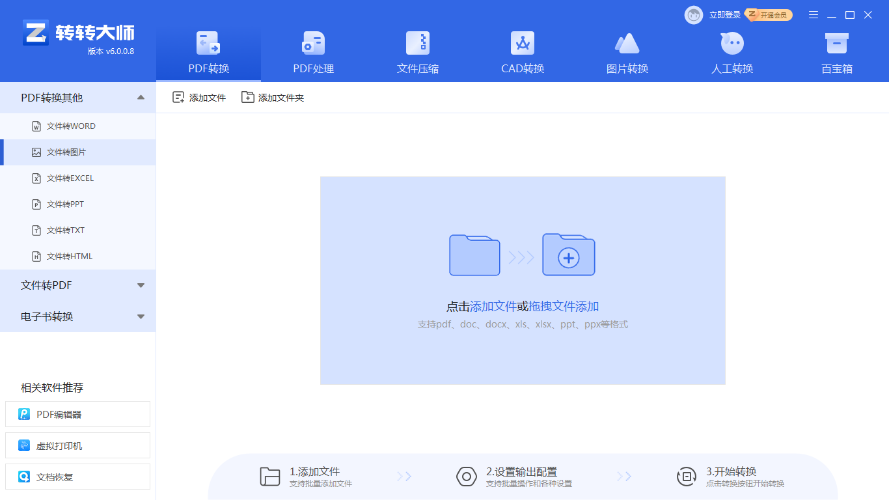Viewport: 889px width, 500px height.
Task: Open the CAD转换 icon
Action: click(x=523, y=43)
